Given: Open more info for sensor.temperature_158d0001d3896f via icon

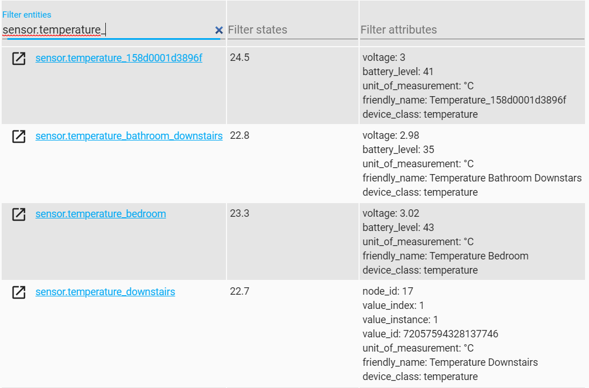Looking at the screenshot, I should point(19,57).
